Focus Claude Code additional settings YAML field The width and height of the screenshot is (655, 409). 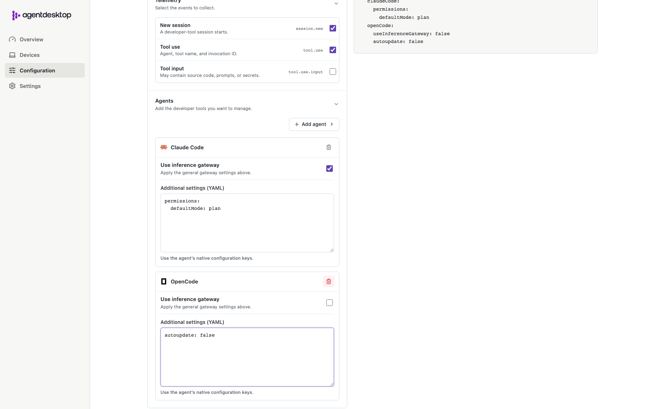(x=247, y=223)
